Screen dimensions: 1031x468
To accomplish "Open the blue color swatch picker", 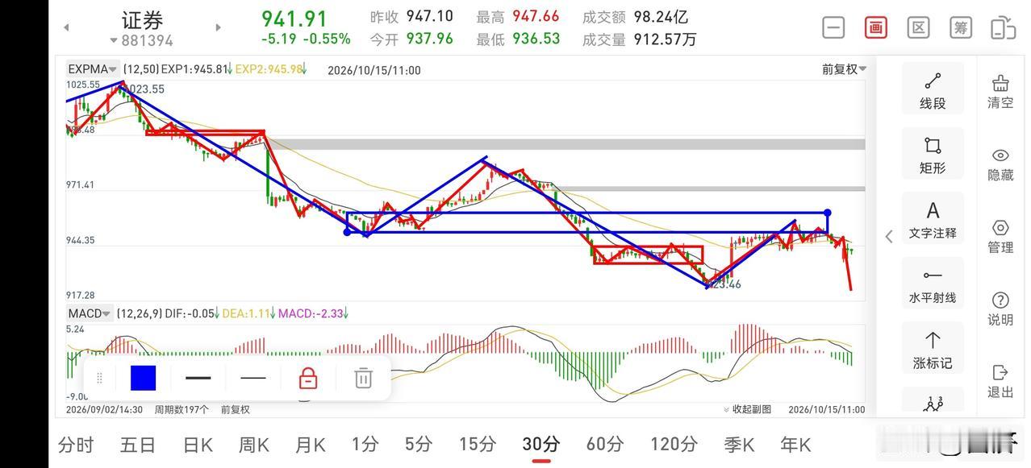I will (143, 378).
